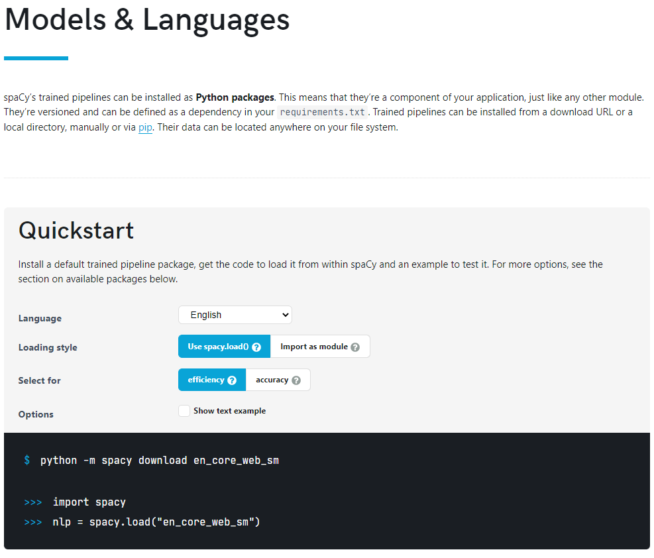
Task: Select Import as module loading style
Action: pyautogui.click(x=320, y=347)
